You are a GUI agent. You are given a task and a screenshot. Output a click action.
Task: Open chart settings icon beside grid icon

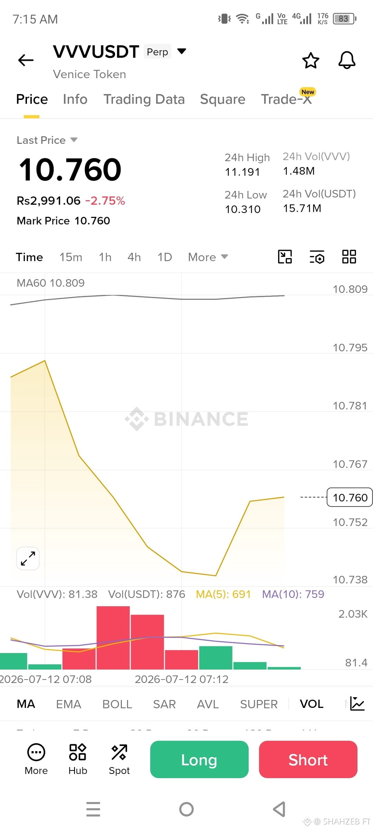click(317, 257)
